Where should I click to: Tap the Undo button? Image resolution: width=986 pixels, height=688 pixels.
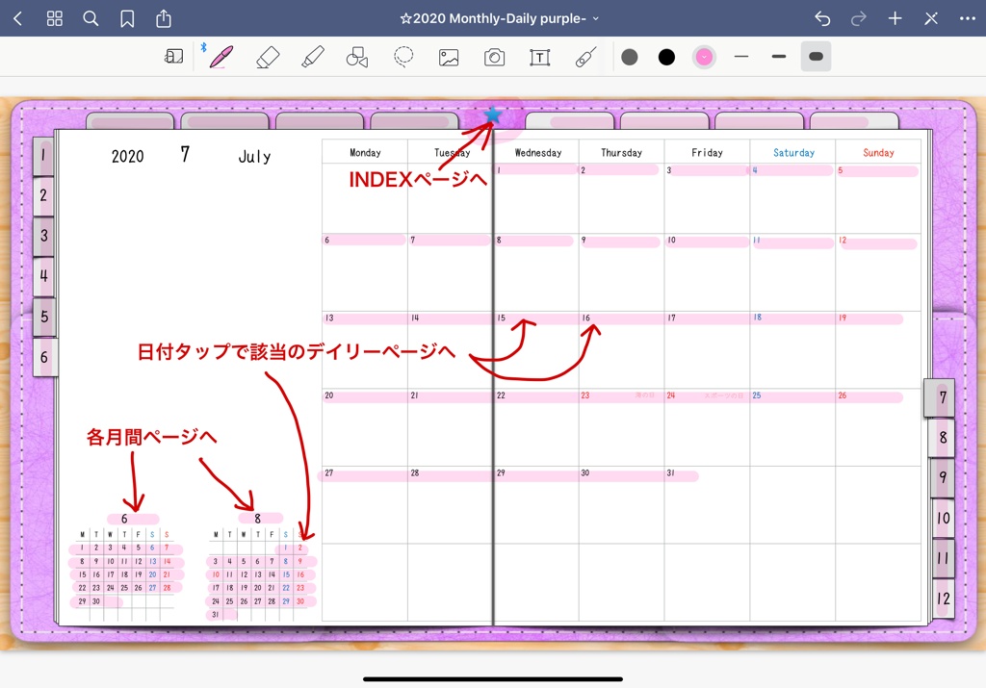click(x=821, y=17)
